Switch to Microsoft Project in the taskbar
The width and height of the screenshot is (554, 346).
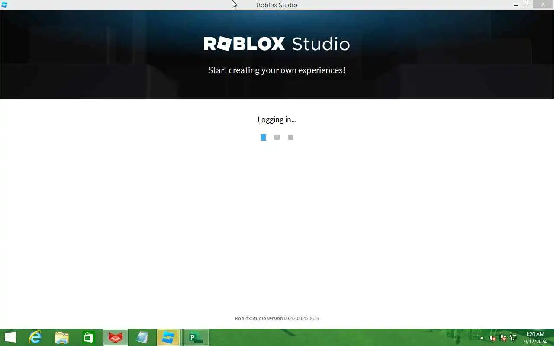coord(196,337)
